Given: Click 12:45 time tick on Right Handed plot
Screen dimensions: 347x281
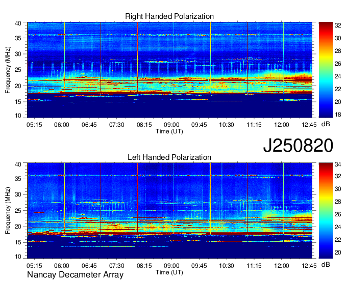Looking at the screenshot, I should click(x=309, y=125).
